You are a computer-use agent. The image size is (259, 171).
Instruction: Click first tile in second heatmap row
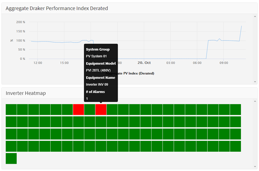(11, 122)
